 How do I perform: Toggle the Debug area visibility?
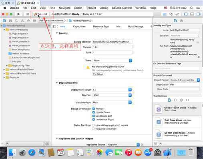point(192,14)
